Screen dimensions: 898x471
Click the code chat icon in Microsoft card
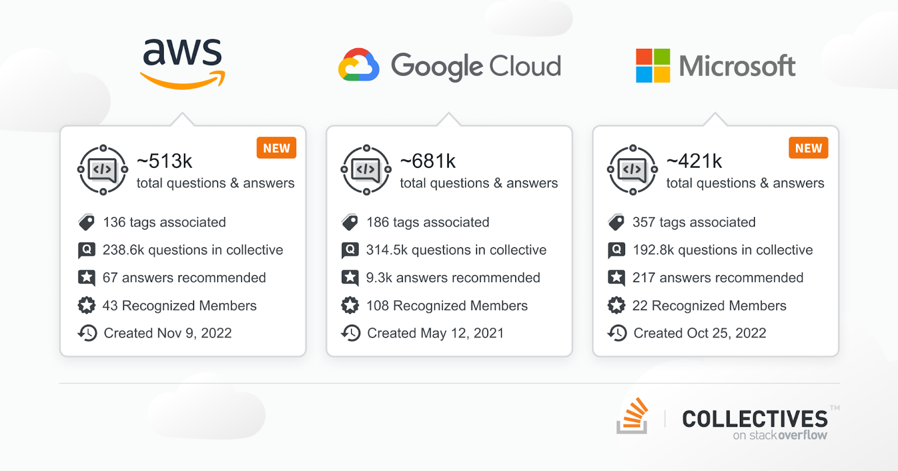coord(633,169)
